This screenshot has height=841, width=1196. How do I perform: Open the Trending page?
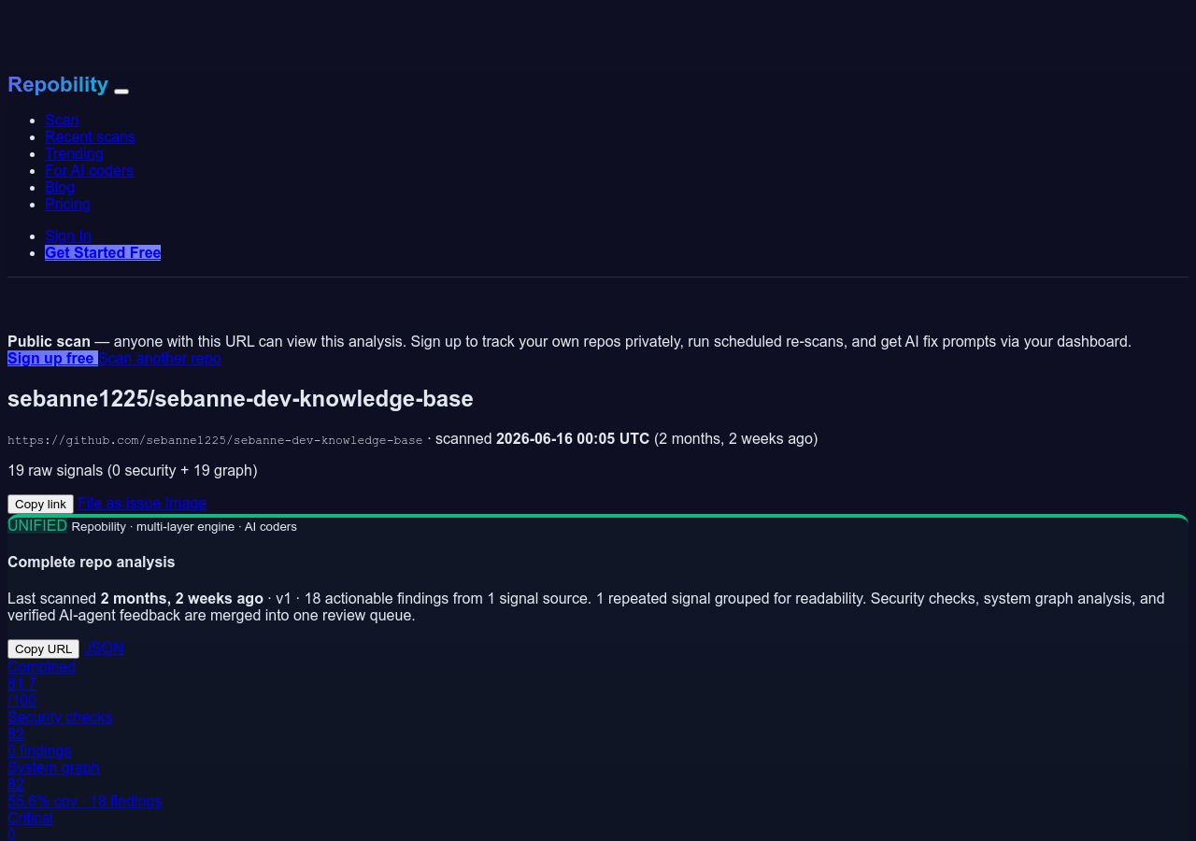pyautogui.click(x=74, y=153)
